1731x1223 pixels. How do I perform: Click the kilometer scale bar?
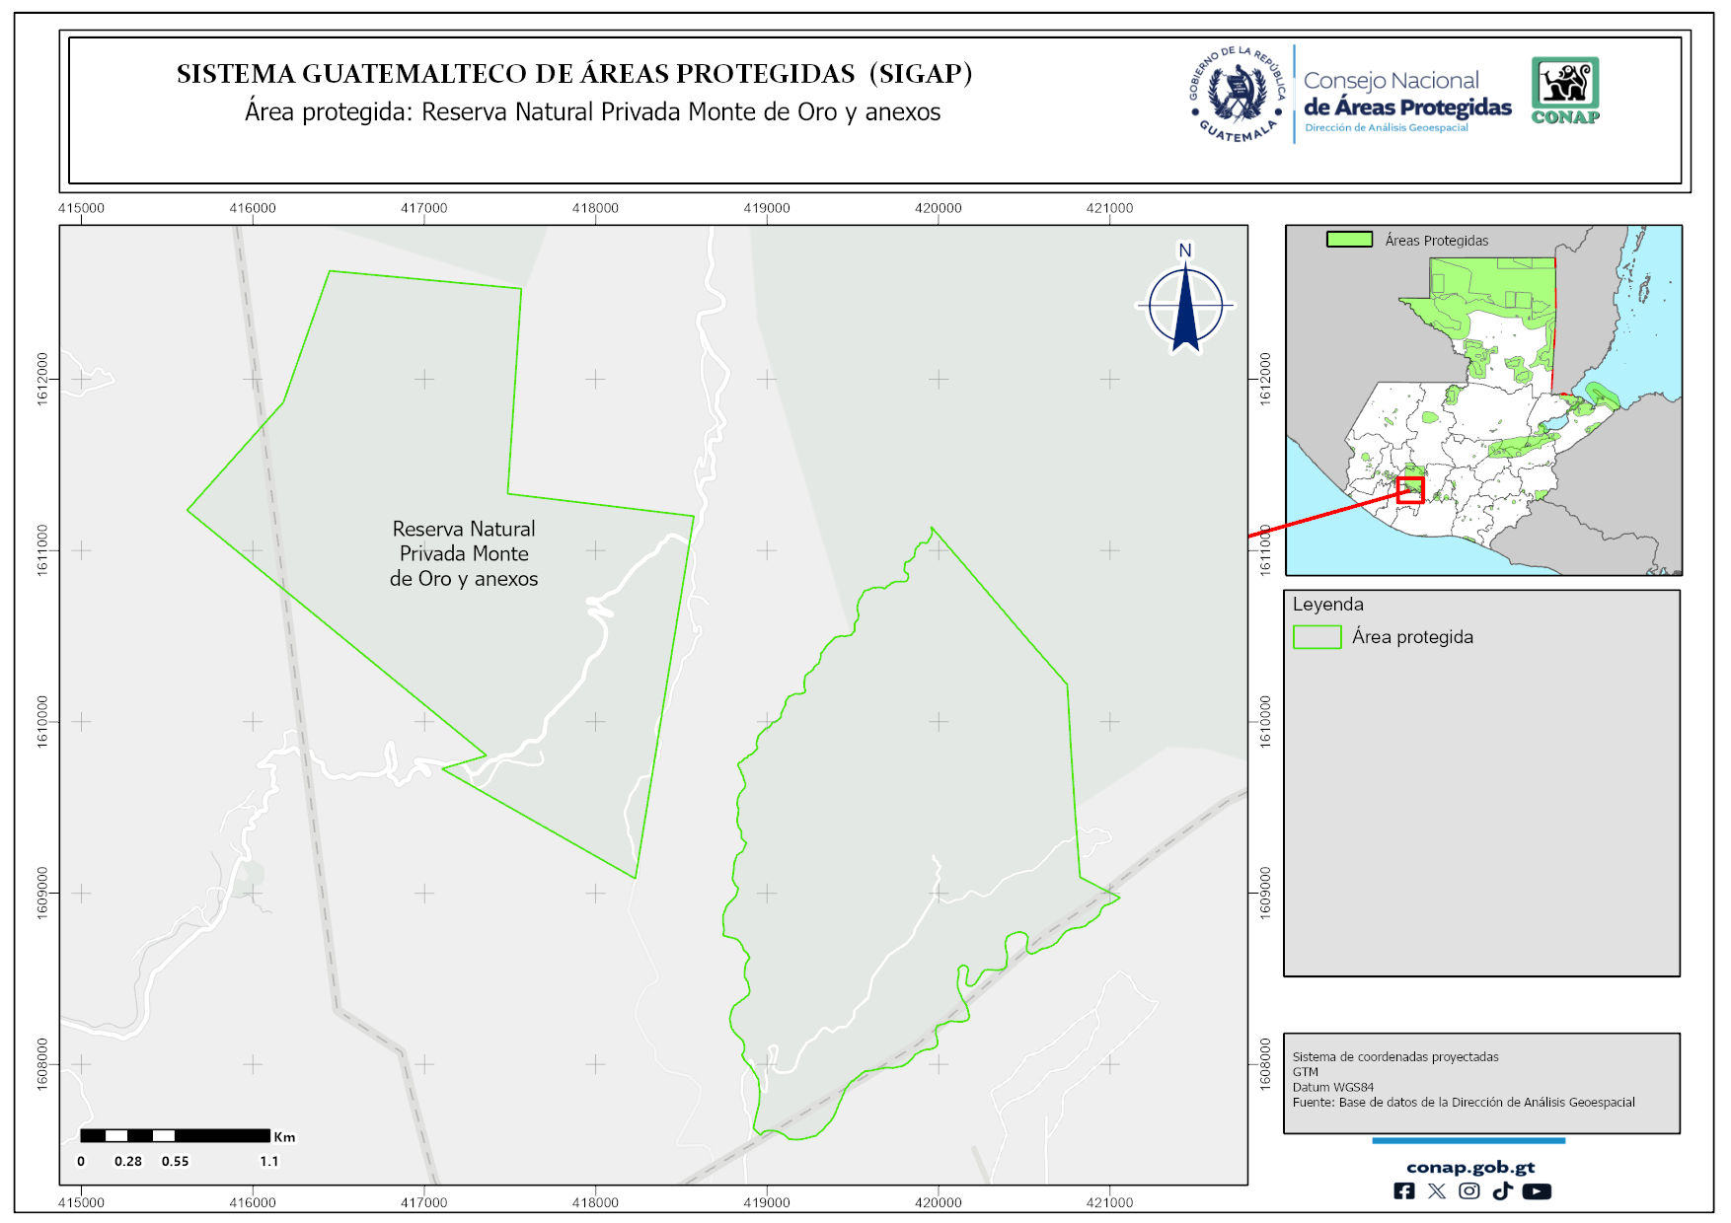pyautogui.click(x=175, y=1136)
